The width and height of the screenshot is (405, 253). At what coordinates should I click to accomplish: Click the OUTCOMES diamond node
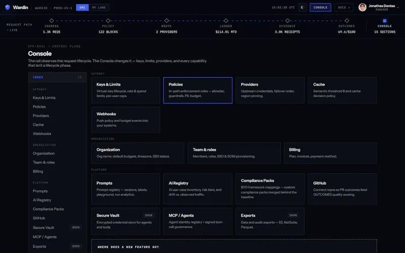347,21
